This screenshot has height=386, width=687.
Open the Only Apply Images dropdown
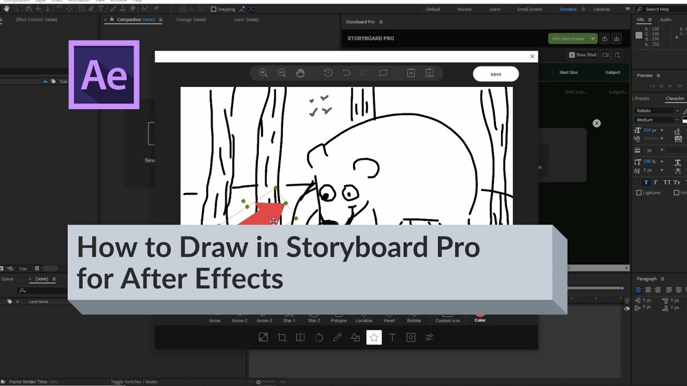coord(573,39)
